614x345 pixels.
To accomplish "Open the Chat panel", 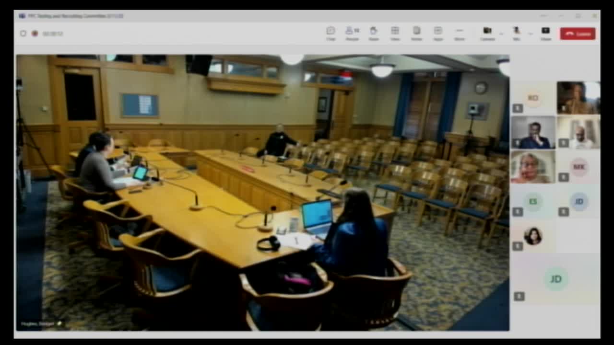I will [331, 33].
